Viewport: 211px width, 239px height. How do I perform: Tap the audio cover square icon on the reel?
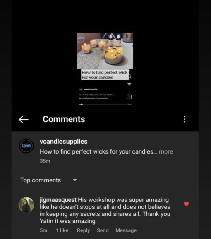[129, 97]
